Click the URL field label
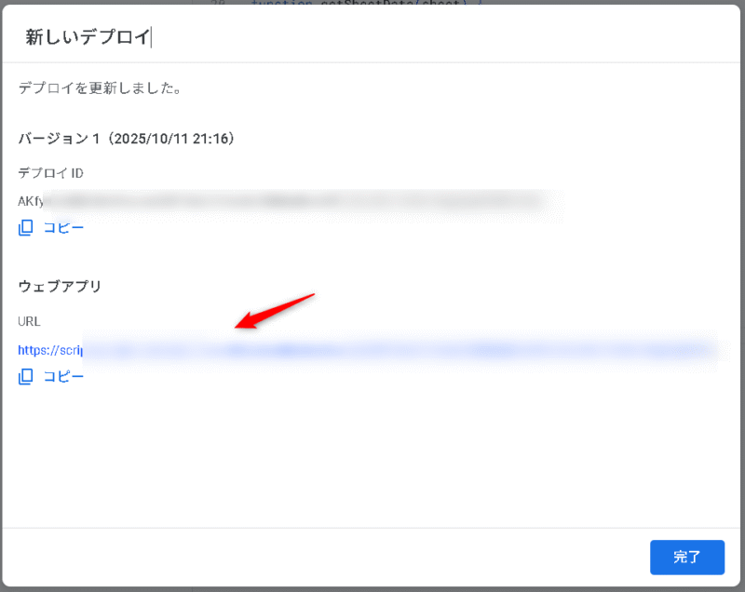745x592 pixels. [30, 320]
